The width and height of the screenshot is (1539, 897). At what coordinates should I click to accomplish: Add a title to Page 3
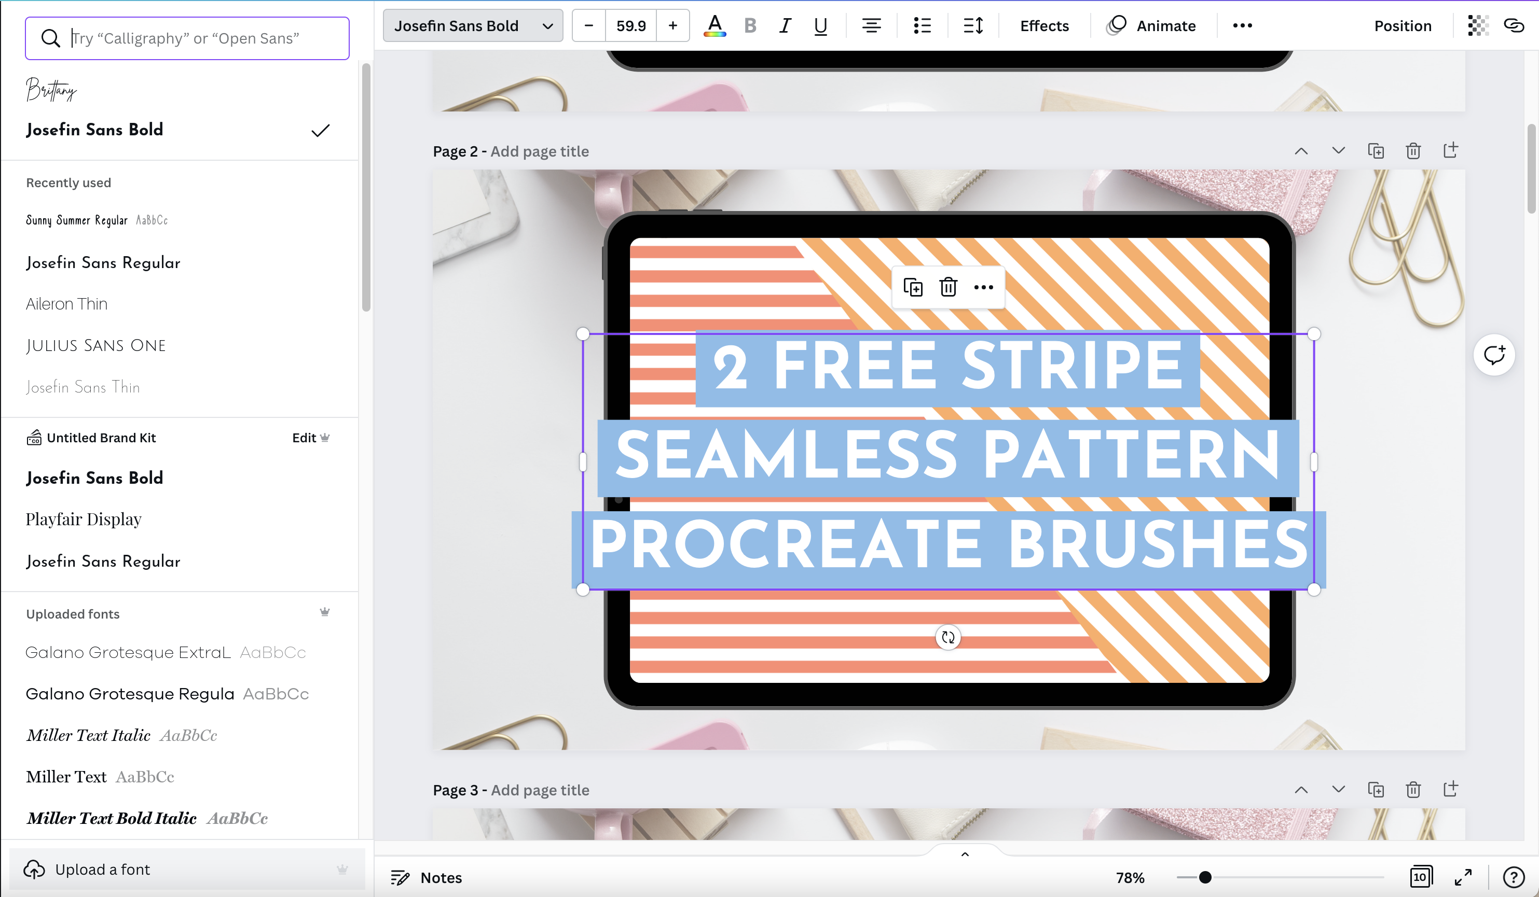(x=540, y=790)
